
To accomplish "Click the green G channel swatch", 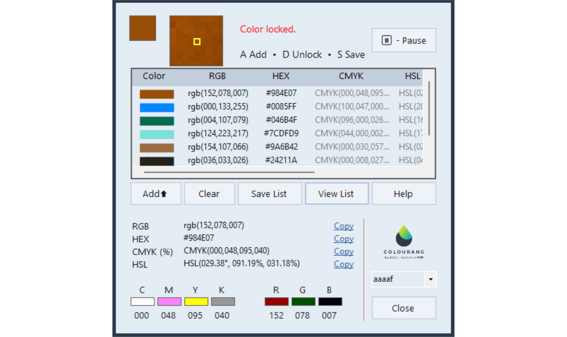I will (303, 302).
